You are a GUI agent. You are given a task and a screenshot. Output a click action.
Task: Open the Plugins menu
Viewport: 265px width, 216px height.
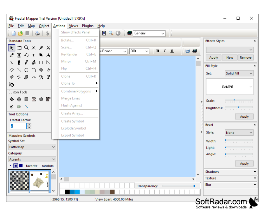coord(88,26)
